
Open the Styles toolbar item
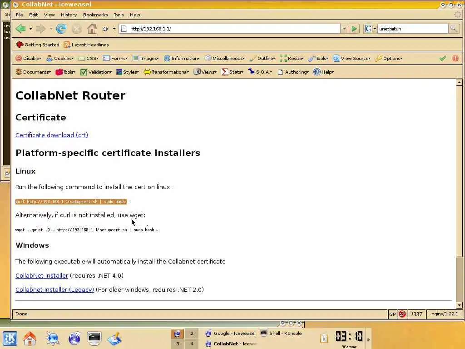point(128,72)
